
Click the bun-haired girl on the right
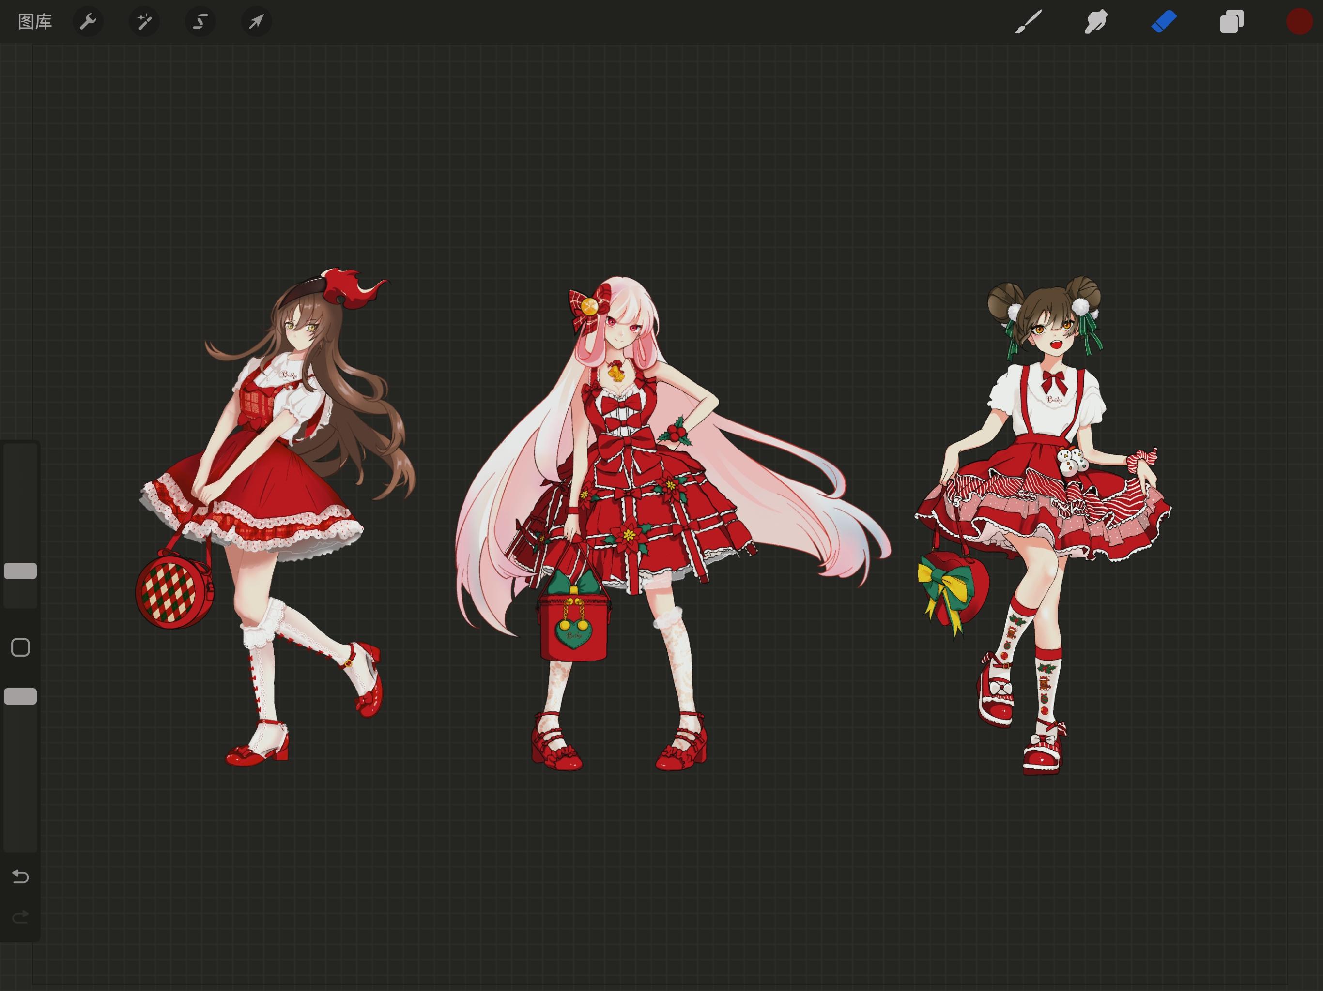(1044, 526)
